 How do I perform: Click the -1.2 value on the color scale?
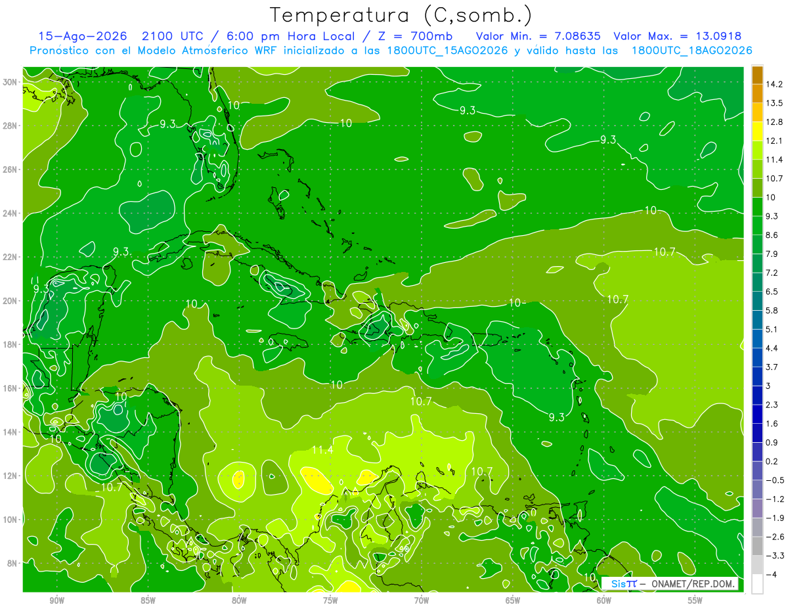(x=775, y=499)
